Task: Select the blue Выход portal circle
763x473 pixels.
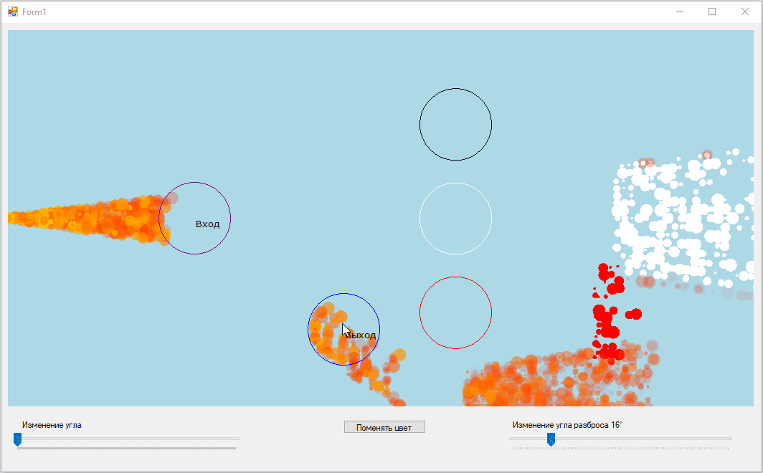Action: pyautogui.click(x=344, y=329)
